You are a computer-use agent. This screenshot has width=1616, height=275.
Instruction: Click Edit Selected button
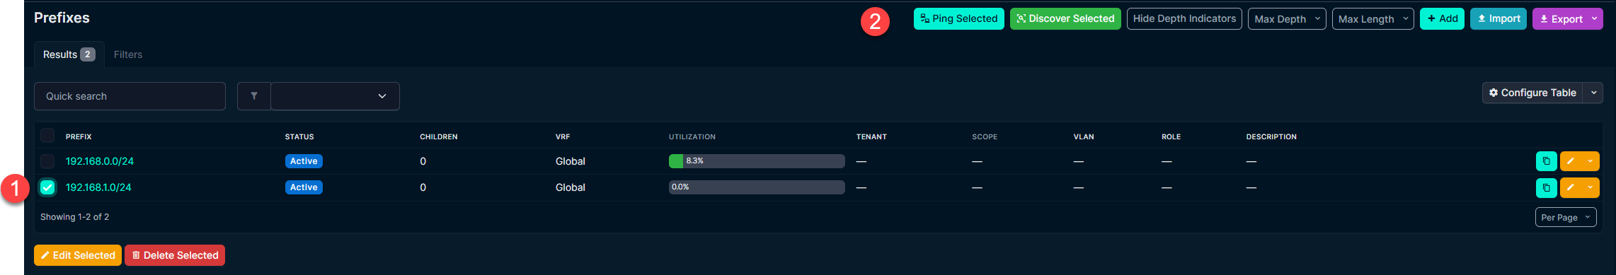78,255
